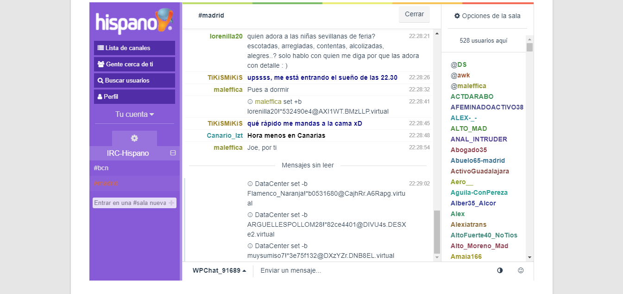Select user AltoFuerte40_NoTios
This screenshot has width=623, height=294.
point(484,235)
